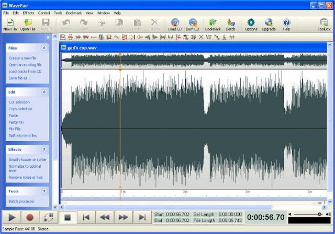The width and height of the screenshot is (335, 234).
Task: Collapse the Effects sidebar section
Action: tap(44, 149)
